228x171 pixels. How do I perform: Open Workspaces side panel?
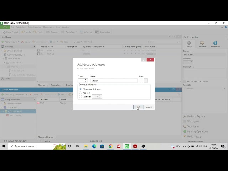coord(193,121)
